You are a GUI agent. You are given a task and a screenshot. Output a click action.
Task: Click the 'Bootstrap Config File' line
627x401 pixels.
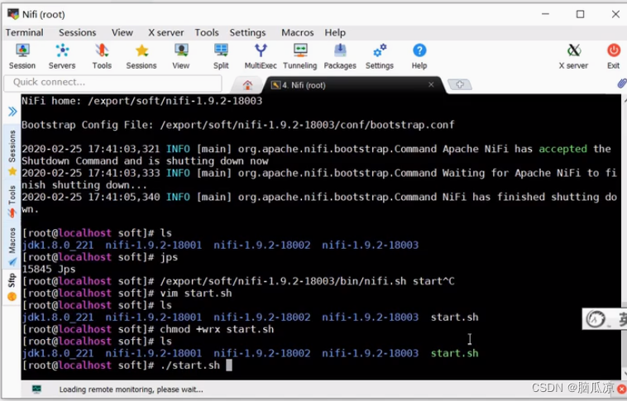pos(238,125)
